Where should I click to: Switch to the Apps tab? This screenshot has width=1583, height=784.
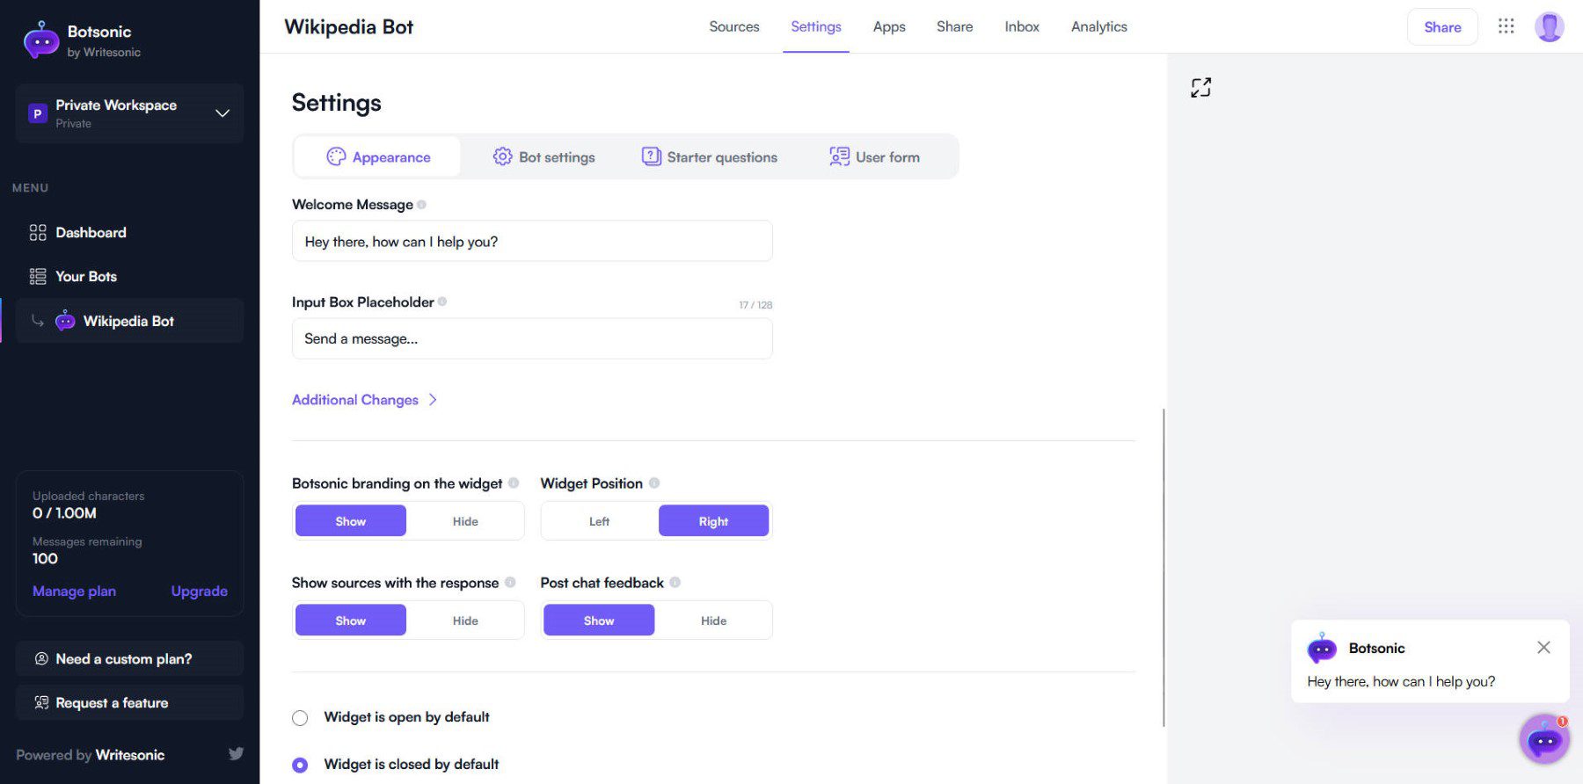point(889,26)
